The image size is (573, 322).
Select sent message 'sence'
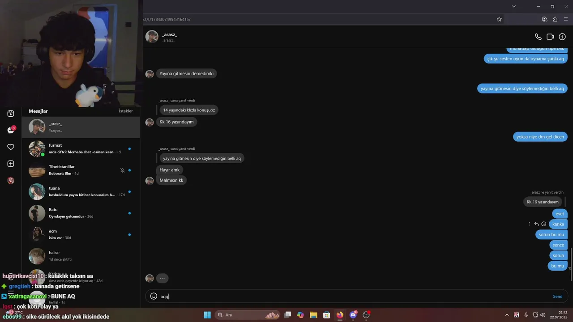pos(558,245)
